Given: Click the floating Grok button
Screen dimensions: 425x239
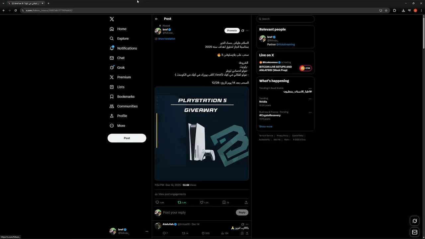Looking at the screenshot, I should [415, 221].
